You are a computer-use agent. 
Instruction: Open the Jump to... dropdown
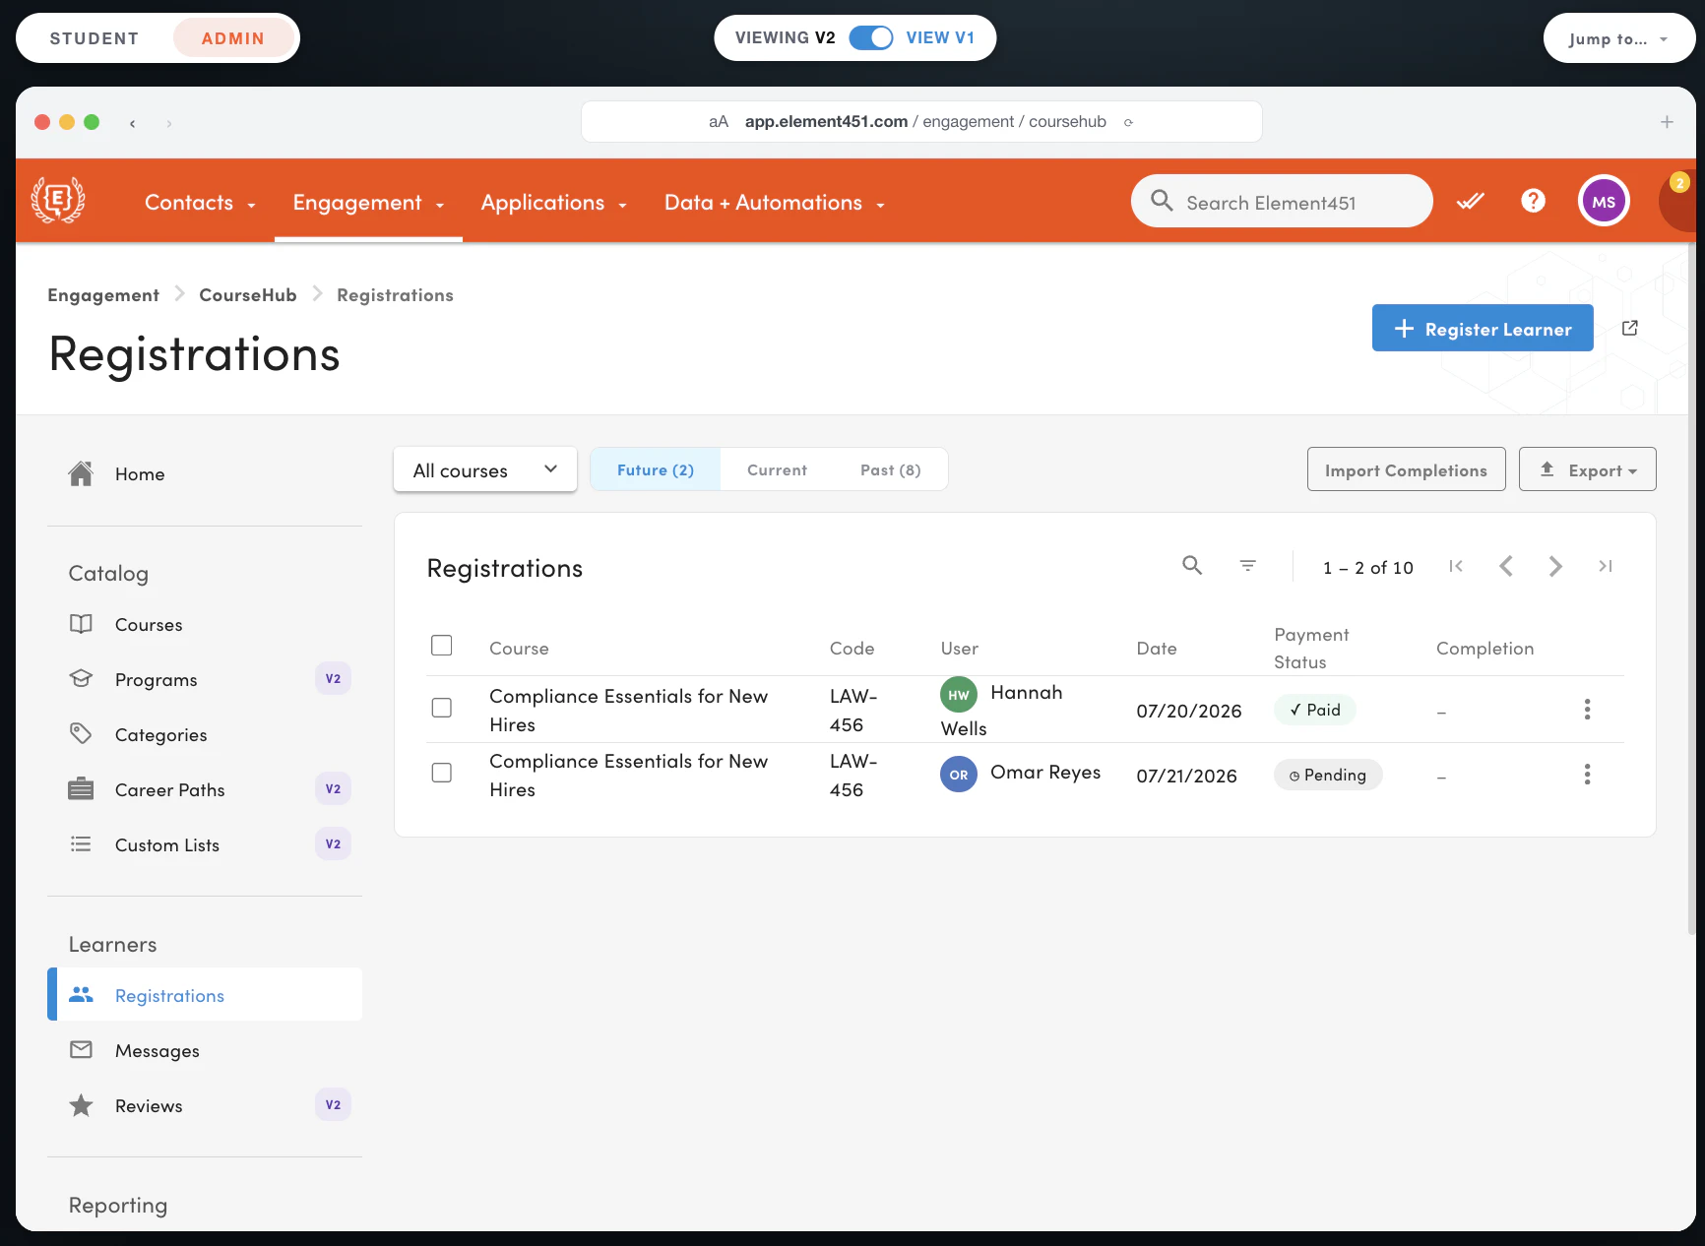tap(1618, 38)
